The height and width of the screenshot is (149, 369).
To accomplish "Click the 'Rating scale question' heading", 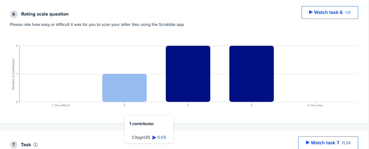I will coord(45,14).
